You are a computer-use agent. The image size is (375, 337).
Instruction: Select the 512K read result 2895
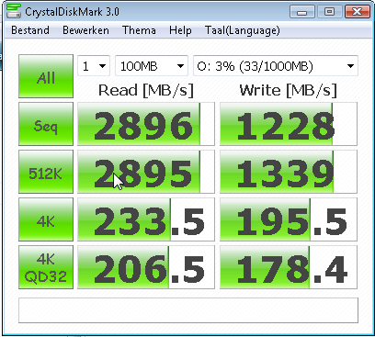[146, 172]
